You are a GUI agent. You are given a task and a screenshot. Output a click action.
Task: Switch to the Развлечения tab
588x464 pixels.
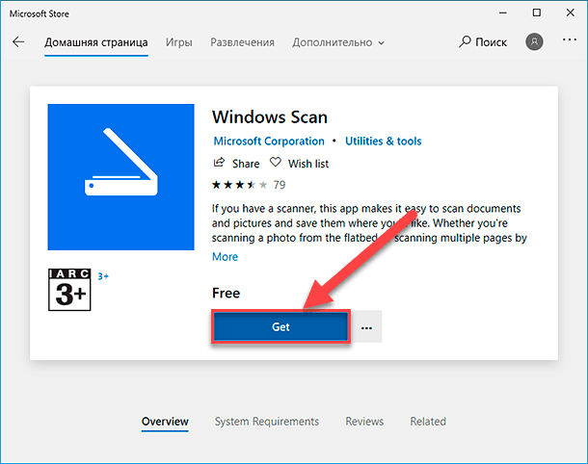242,42
